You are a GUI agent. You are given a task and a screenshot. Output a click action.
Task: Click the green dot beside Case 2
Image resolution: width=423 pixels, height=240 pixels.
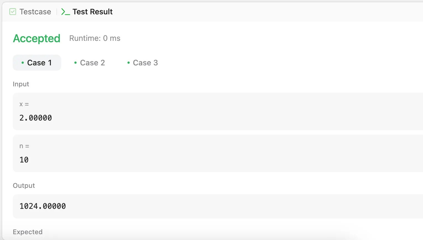(x=75, y=63)
